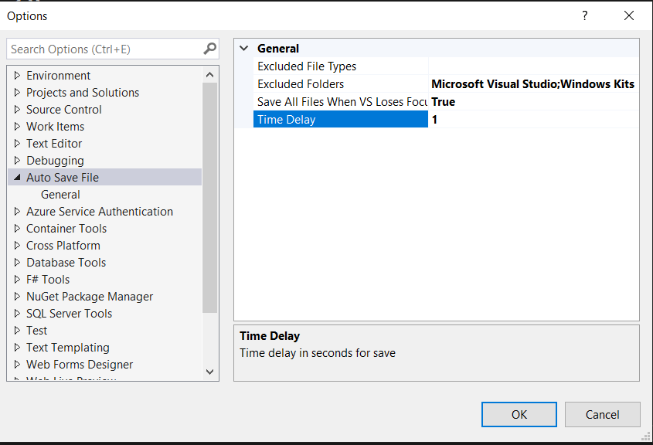Click the tree scrollbar up arrow
The height and width of the screenshot is (445, 653).
click(x=210, y=75)
